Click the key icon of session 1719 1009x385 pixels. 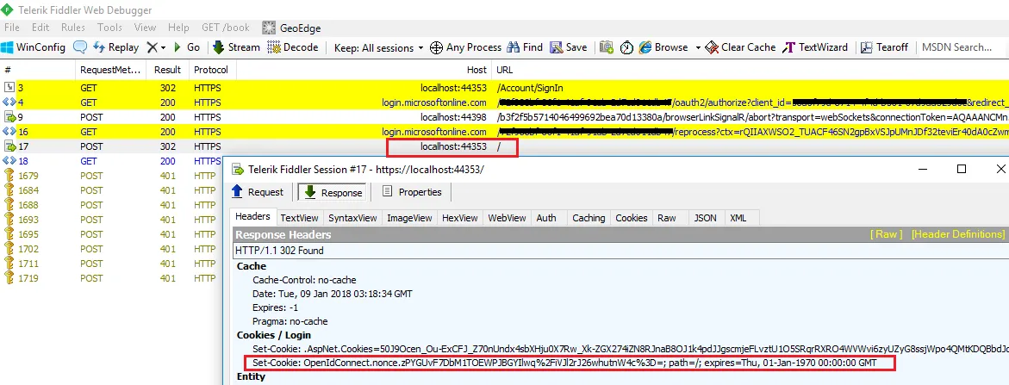tap(9, 278)
